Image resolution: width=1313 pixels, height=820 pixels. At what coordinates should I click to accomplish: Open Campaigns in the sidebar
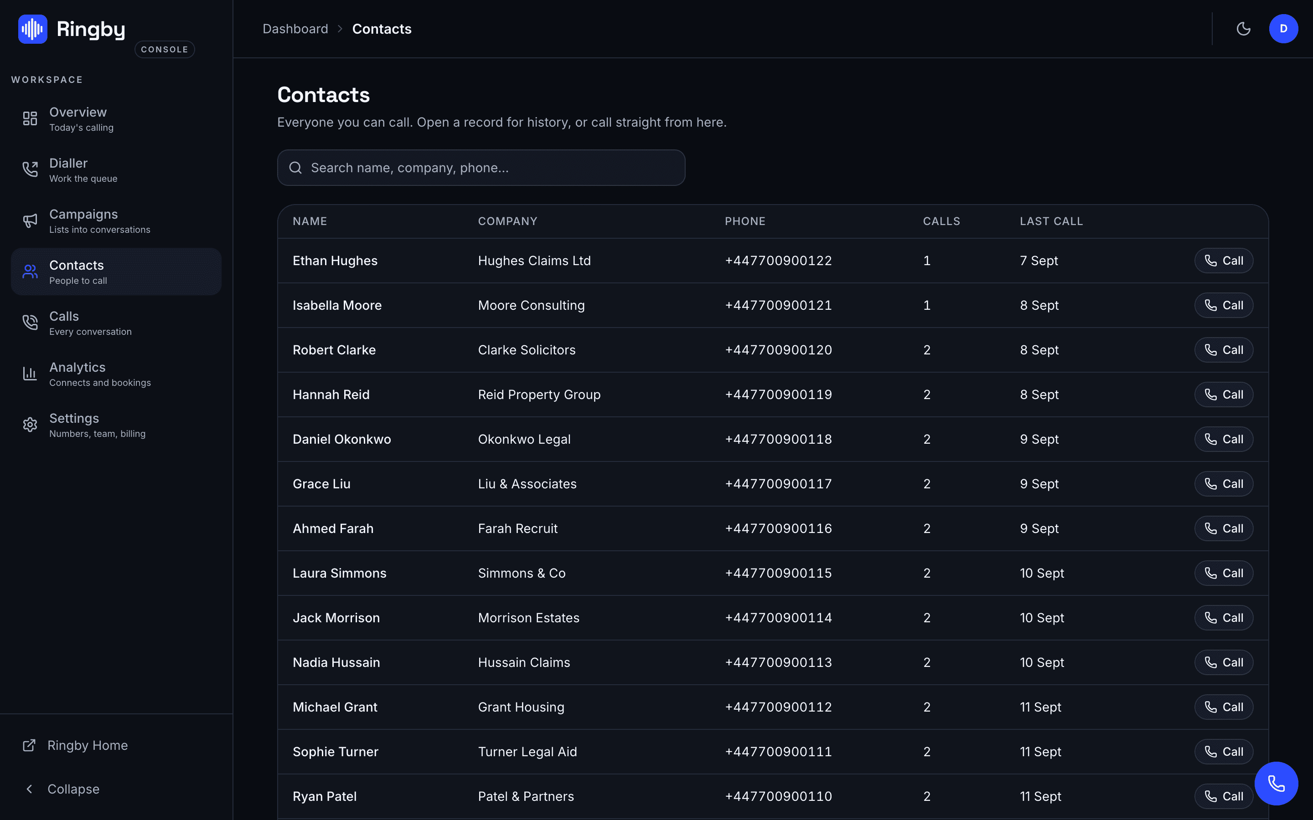click(116, 221)
